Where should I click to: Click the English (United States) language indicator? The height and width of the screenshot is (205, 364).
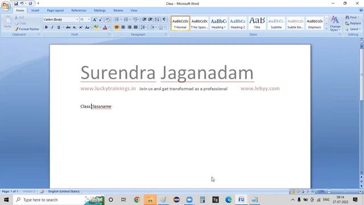64,191
